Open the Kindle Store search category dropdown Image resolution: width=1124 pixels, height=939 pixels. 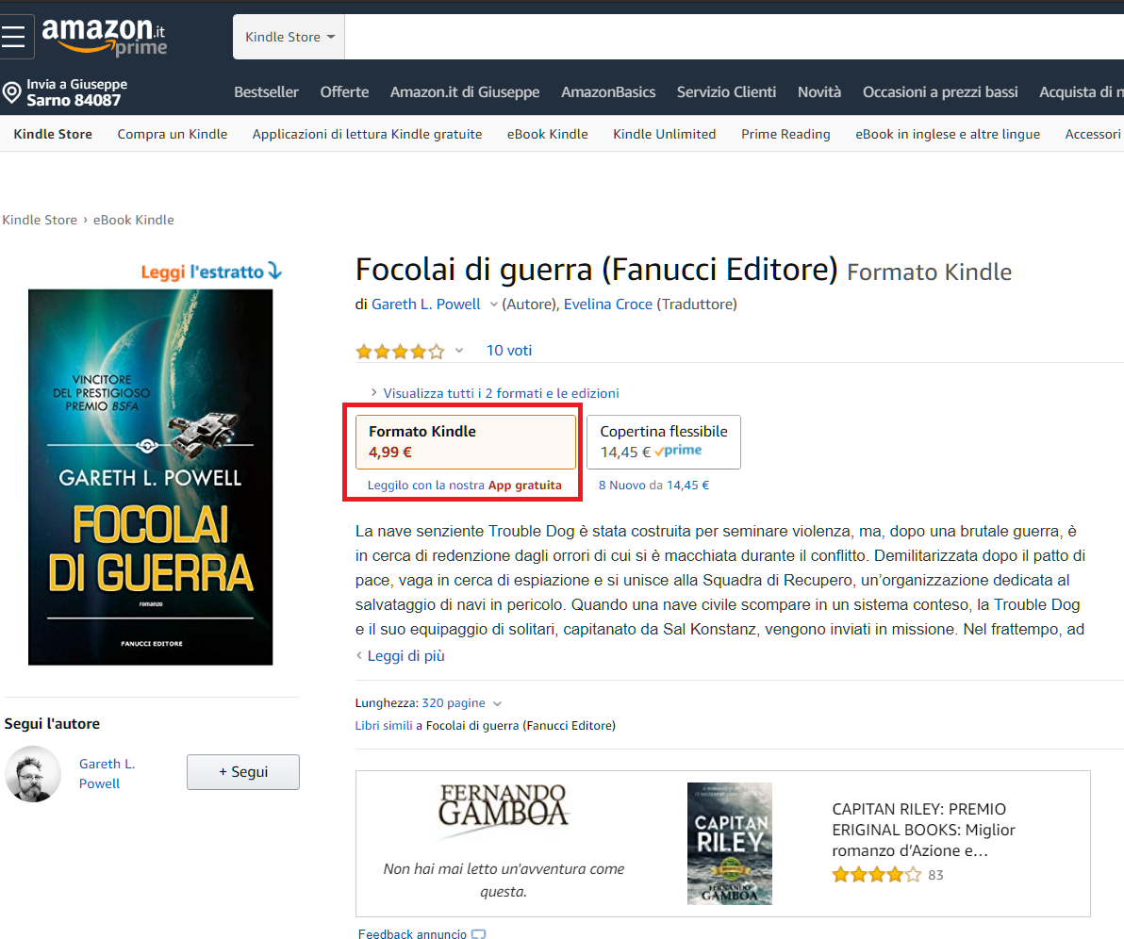point(289,37)
